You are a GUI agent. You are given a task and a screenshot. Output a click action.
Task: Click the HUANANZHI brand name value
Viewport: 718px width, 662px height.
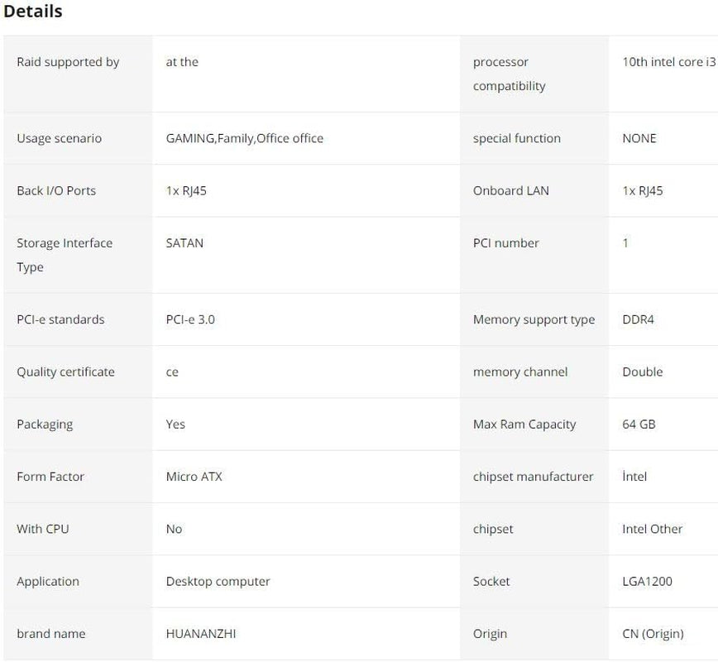coord(201,634)
